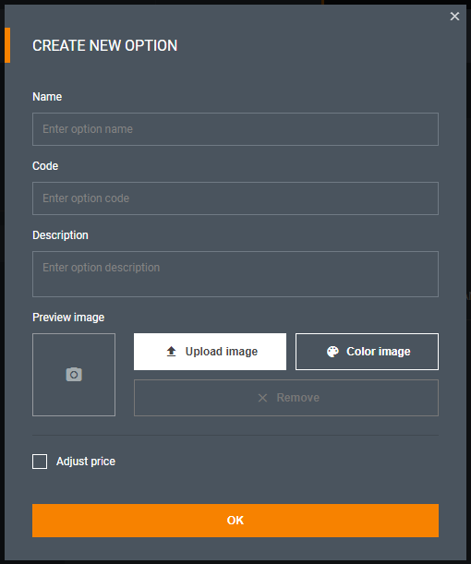Viewport: 471px width, 564px height.
Task: Click the Adjust price label text
Action: 86,462
